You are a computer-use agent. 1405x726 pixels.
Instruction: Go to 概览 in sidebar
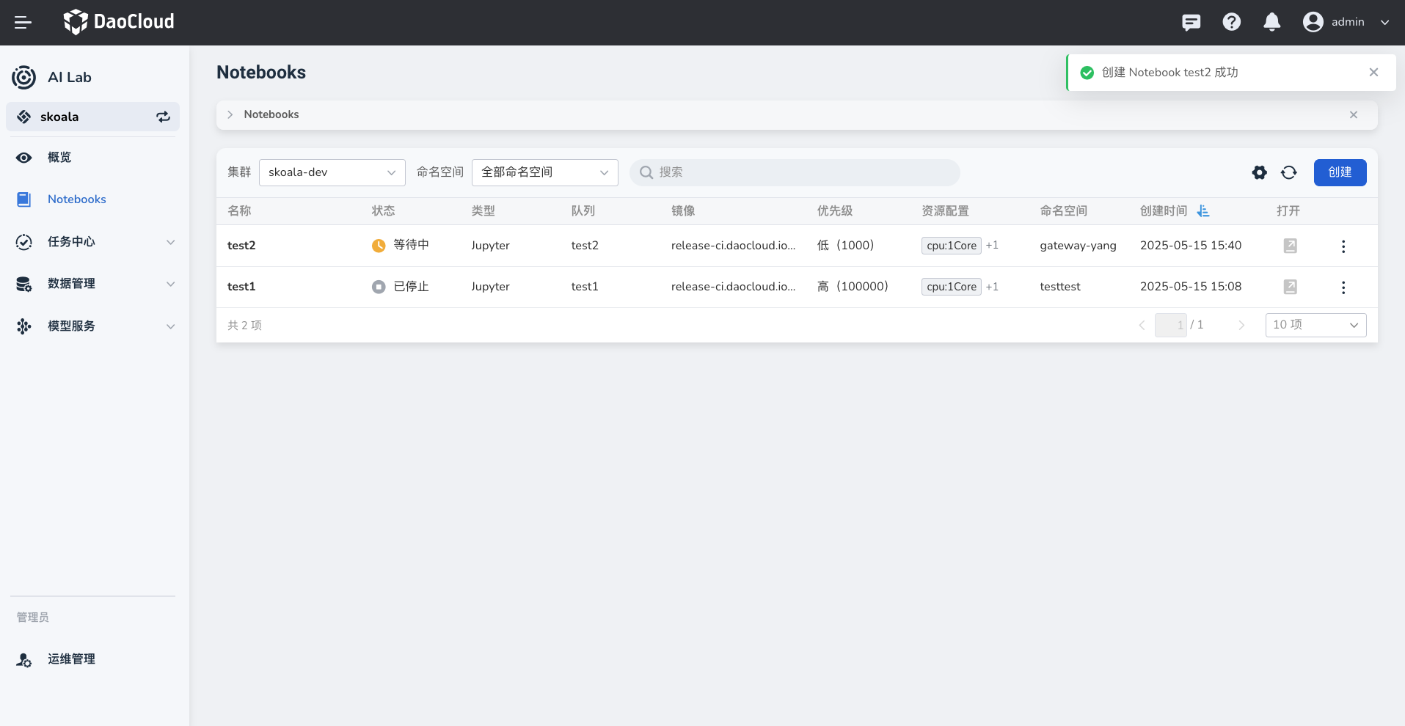[59, 158]
